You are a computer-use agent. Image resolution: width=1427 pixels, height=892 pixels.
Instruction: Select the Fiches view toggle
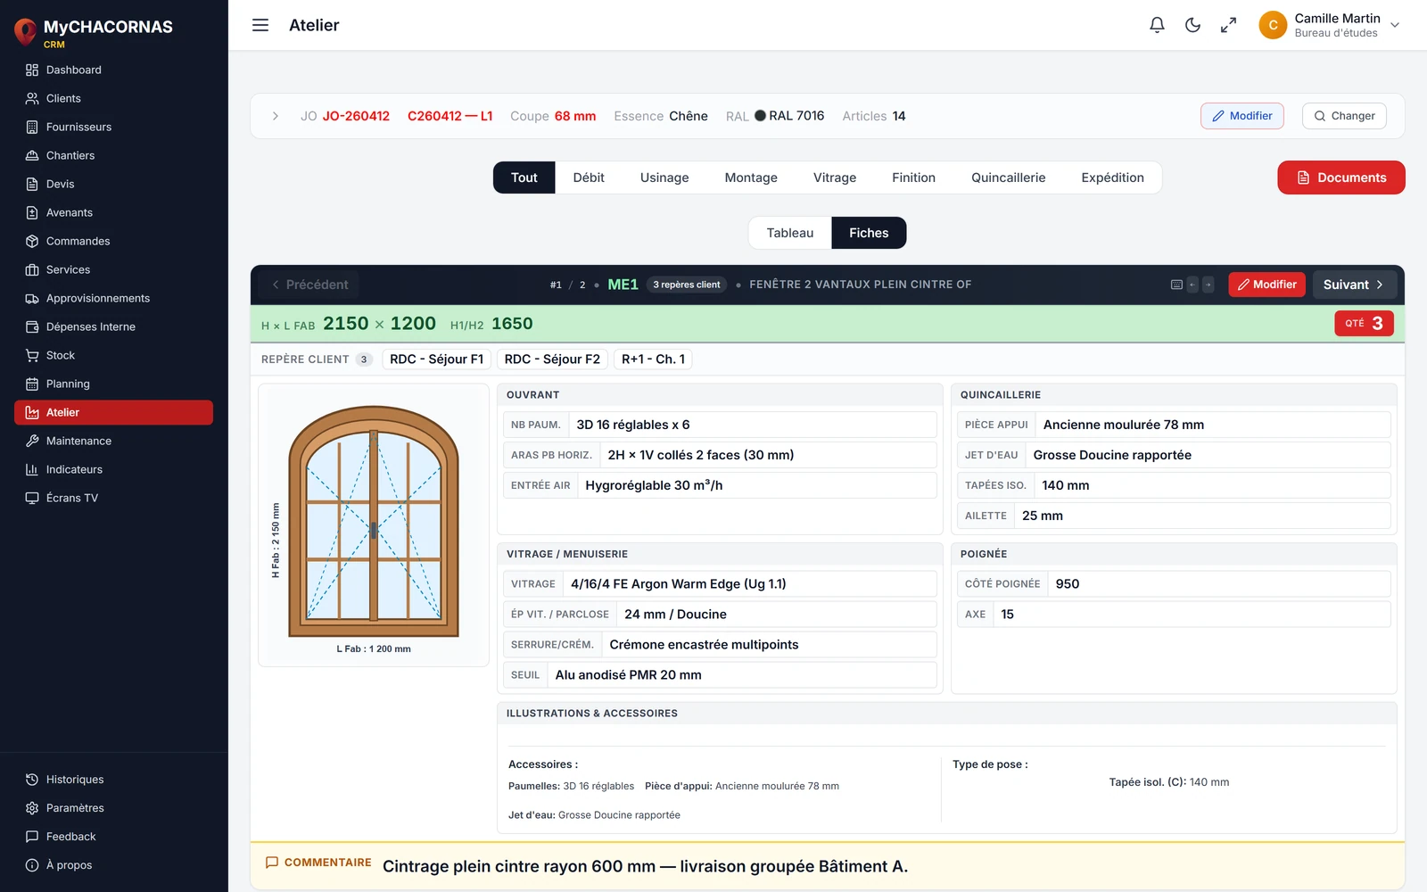tap(869, 233)
